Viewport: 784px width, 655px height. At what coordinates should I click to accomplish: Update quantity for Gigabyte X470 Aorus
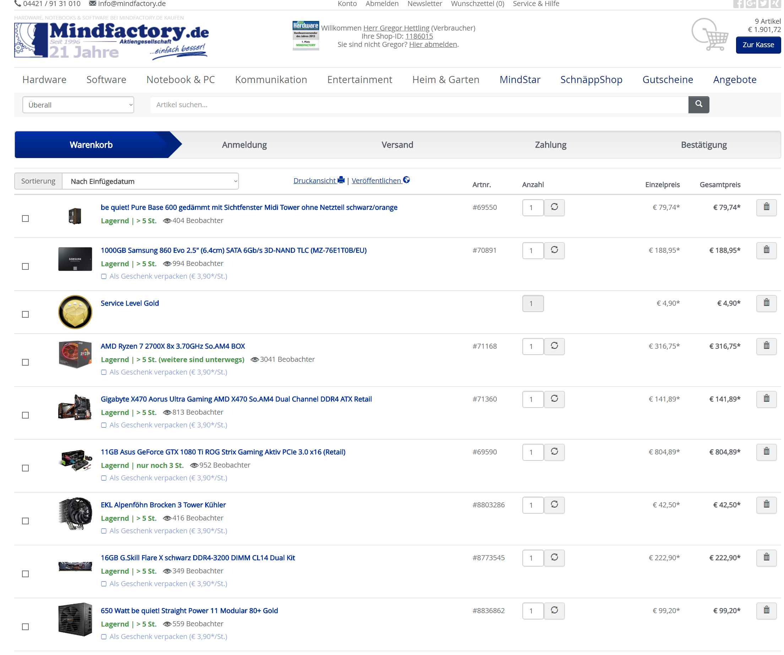(554, 399)
